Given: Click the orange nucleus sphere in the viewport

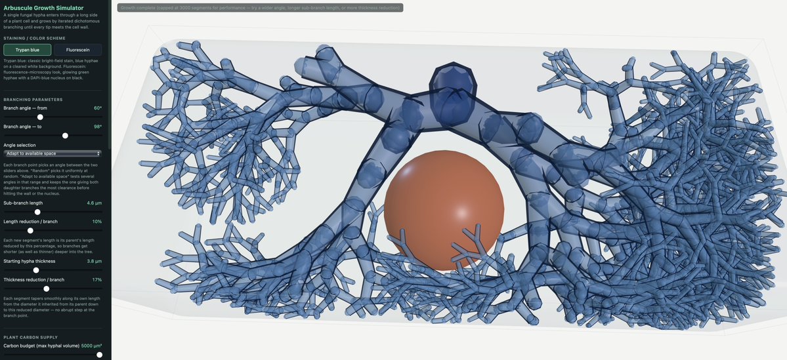Looking at the screenshot, I should pos(444,210).
